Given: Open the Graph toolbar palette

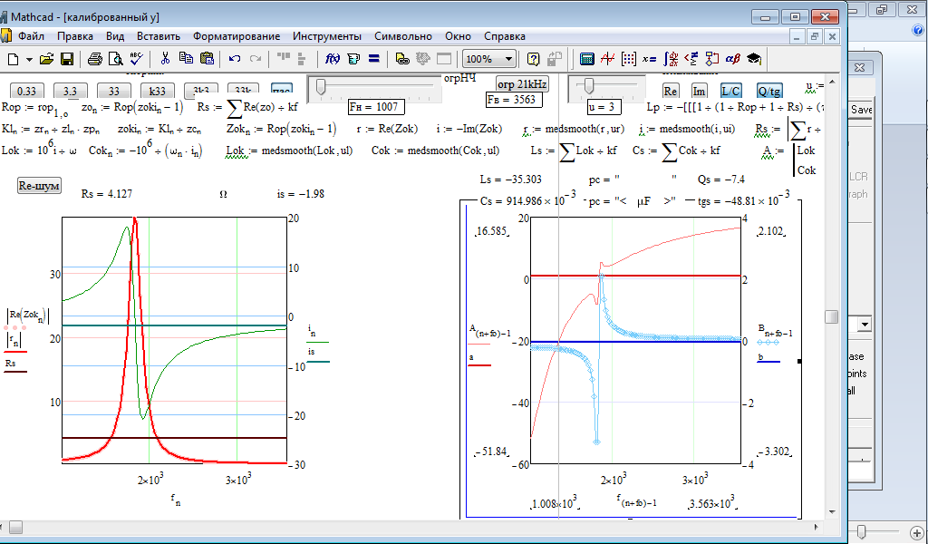Looking at the screenshot, I should [x=607, y=59].
